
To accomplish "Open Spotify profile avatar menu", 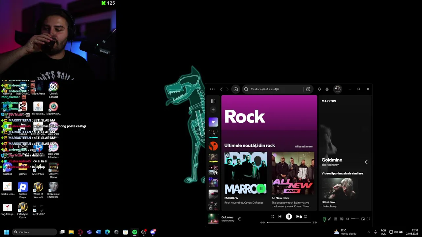I will tap(337, 89).
